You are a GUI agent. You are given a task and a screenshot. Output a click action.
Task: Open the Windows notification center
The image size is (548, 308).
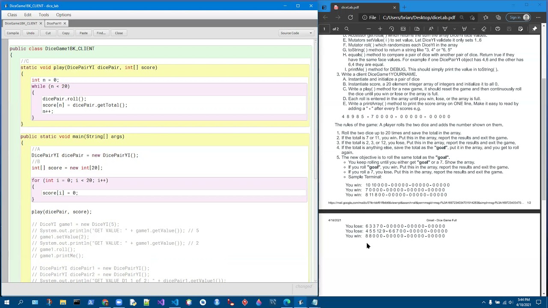tap(539, 302)
